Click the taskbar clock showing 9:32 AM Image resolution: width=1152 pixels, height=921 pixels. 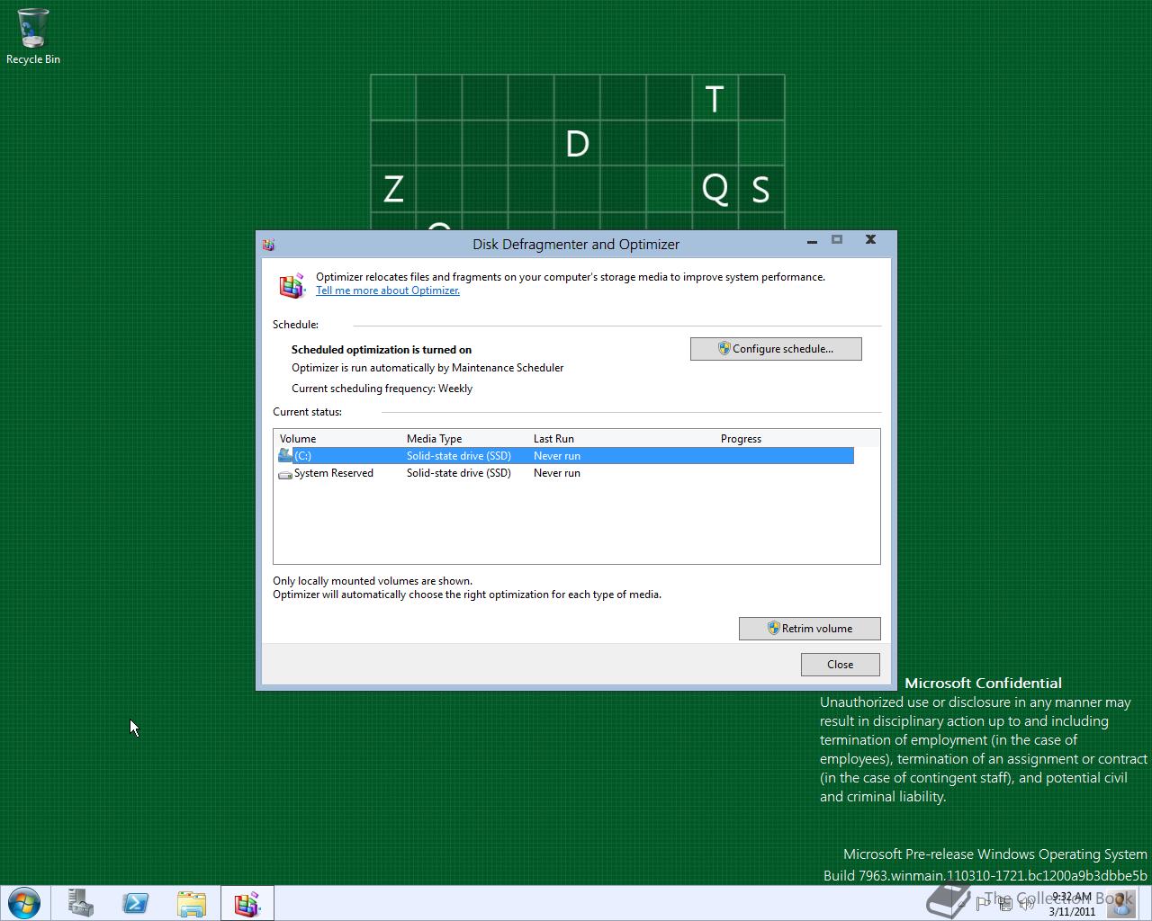click(1071, 904)
